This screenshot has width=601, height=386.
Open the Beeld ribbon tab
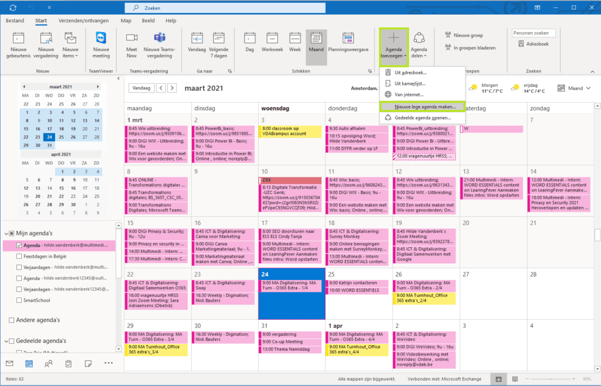(x=148, y=21)
